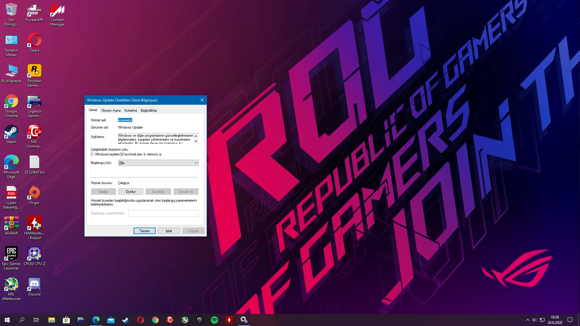Click the Steam taskbar icon
580x326 pixels.
(x=126, y=320)
